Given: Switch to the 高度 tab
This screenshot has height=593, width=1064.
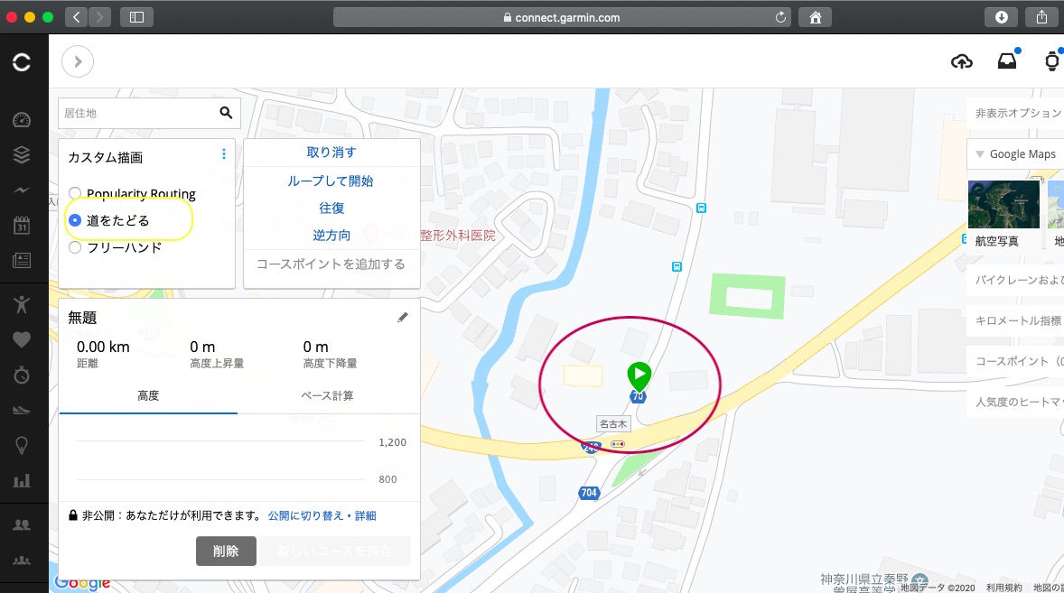Looking at the screenshot, I should [148, 396].
